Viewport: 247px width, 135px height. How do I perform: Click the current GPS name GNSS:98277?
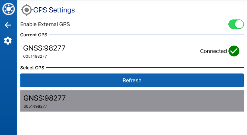pos(44,48)
